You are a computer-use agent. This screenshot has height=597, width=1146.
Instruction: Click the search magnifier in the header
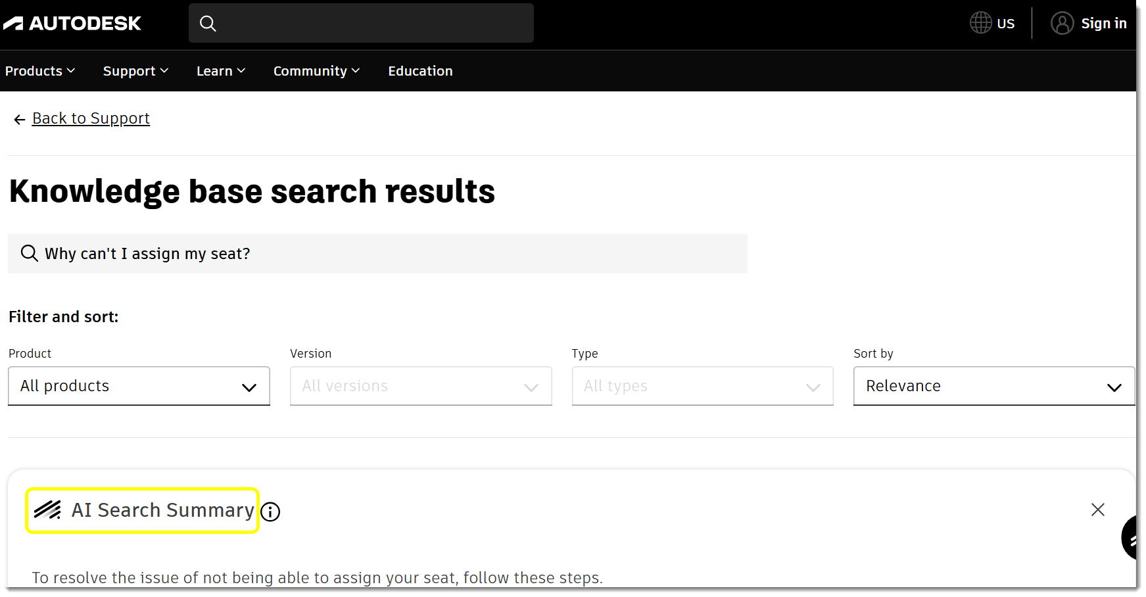pos(208,24)
